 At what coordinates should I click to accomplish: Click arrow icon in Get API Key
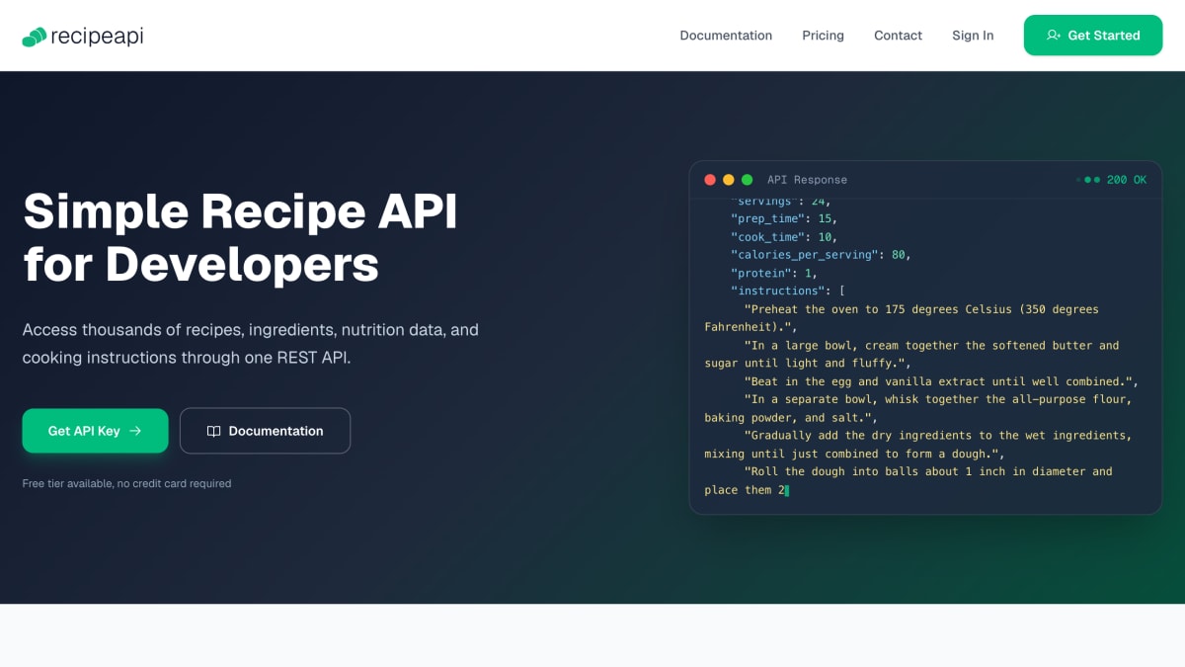(135, 431)
